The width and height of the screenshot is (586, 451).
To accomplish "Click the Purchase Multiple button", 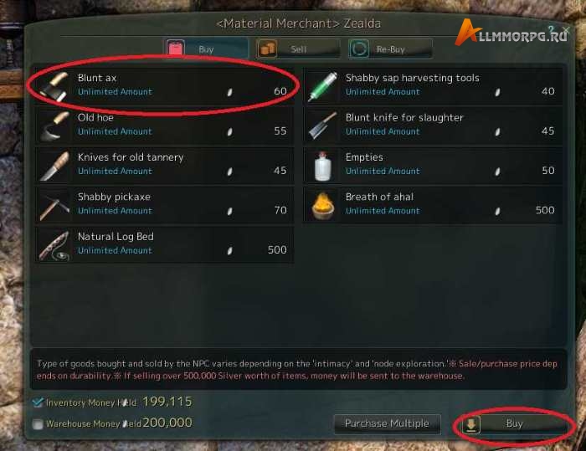I will (x=387, y=423).
